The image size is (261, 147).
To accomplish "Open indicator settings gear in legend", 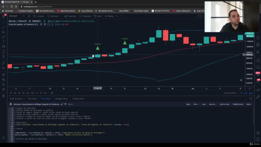I will 45,24.
